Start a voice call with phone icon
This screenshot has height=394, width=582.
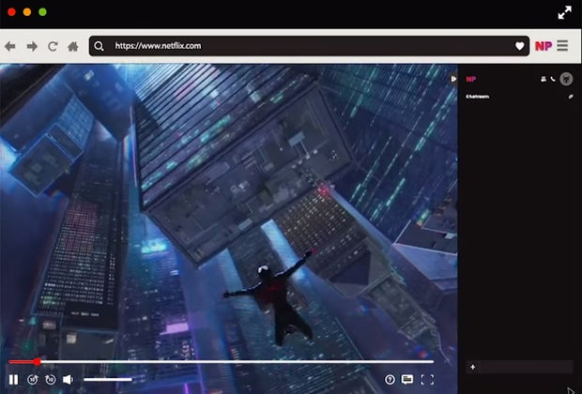(x=553, y=79)
